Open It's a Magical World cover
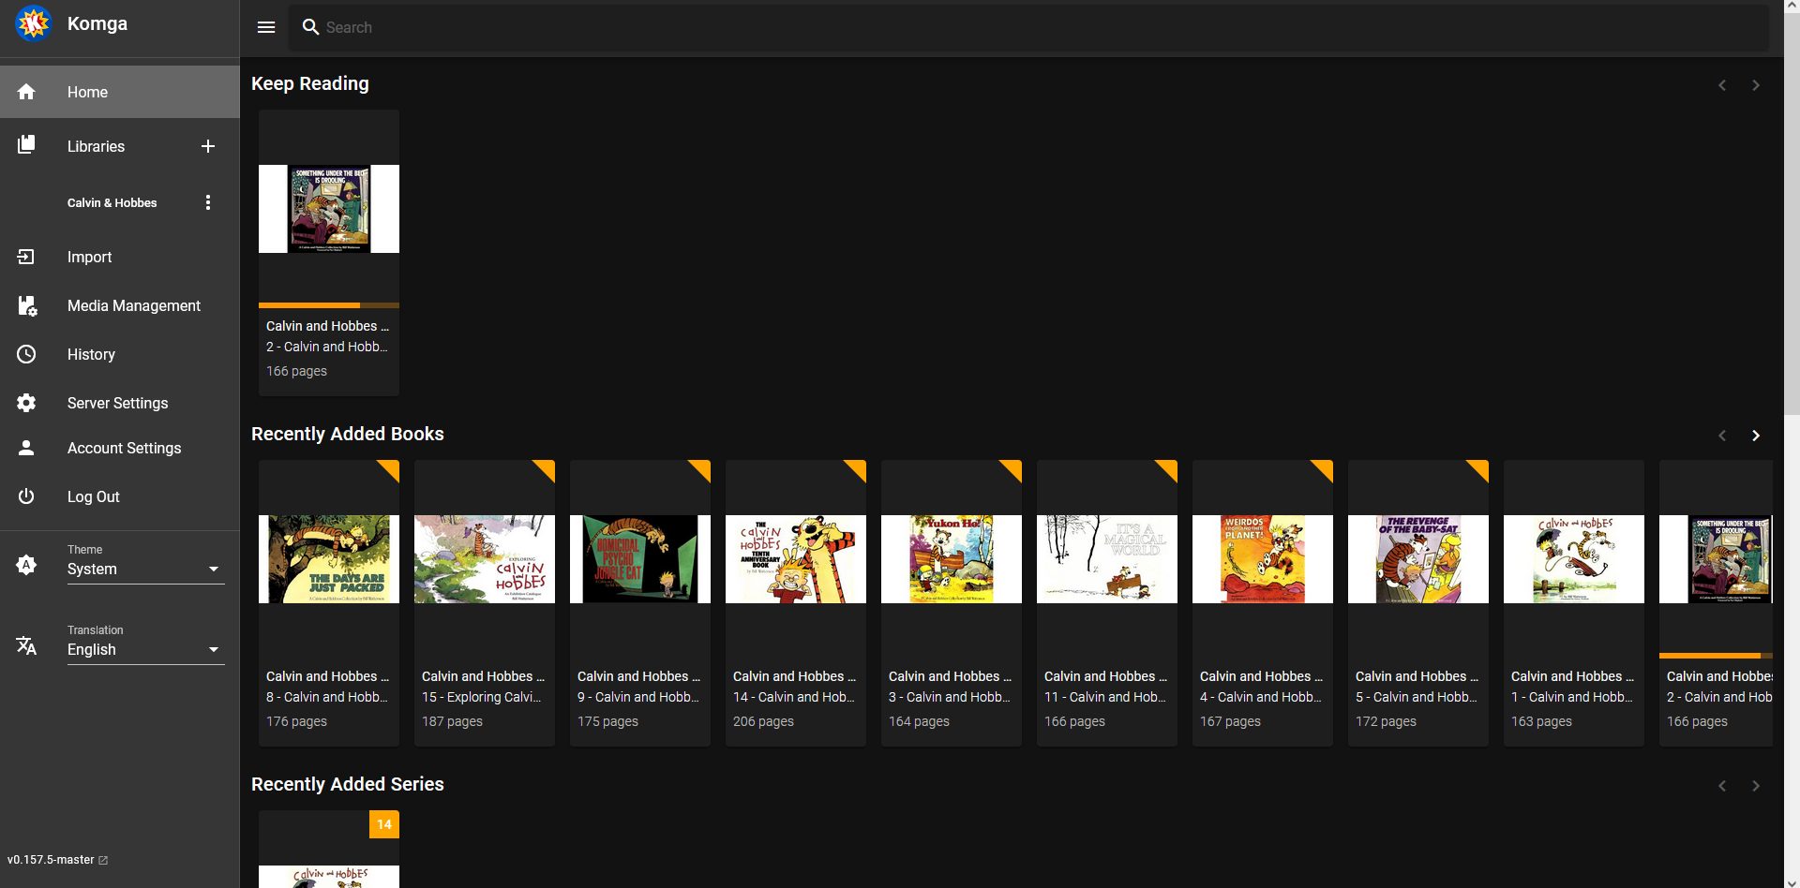Viewport: 1800px width, 888px height. pos(1107,559)
